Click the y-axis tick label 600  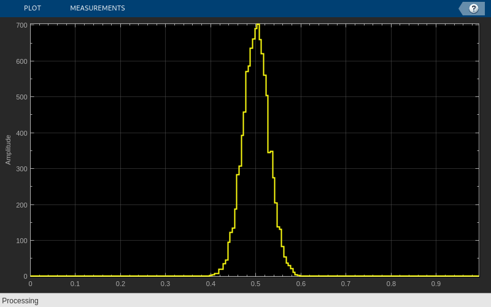coord(21,61)
